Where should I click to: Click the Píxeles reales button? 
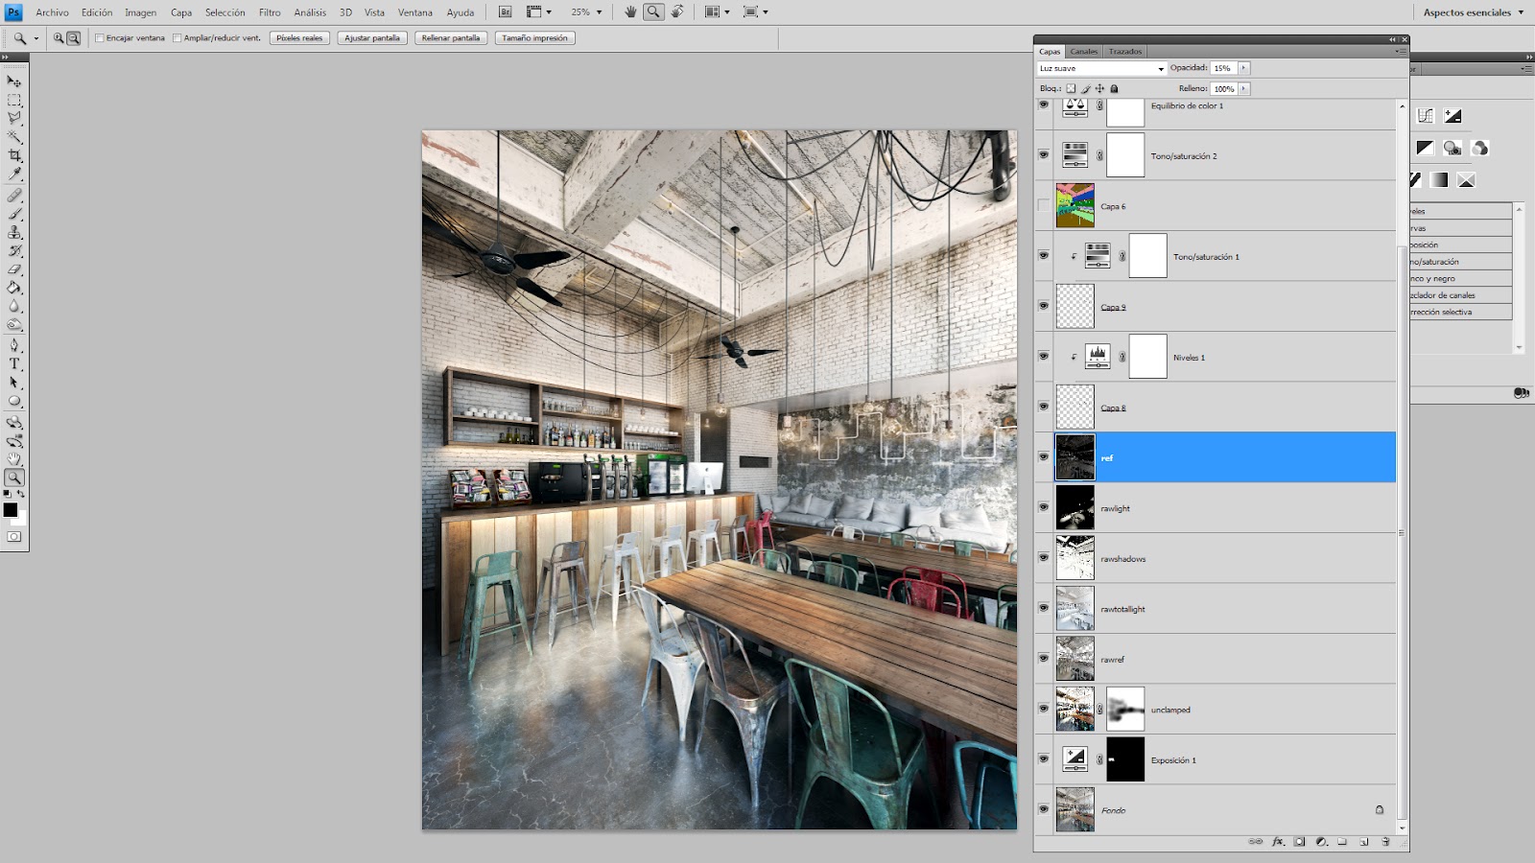coord(299,38)
